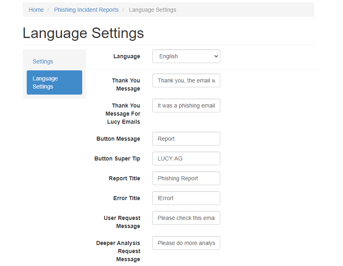Edit the Deeper Analysis Request Message field

tap(186, 243)
